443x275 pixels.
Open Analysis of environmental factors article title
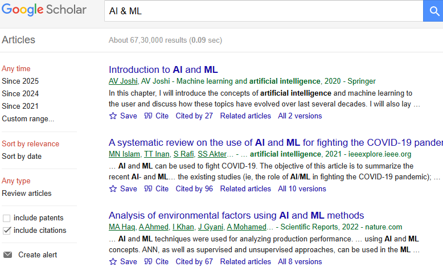pyautogui.click(x=236, y=215)
